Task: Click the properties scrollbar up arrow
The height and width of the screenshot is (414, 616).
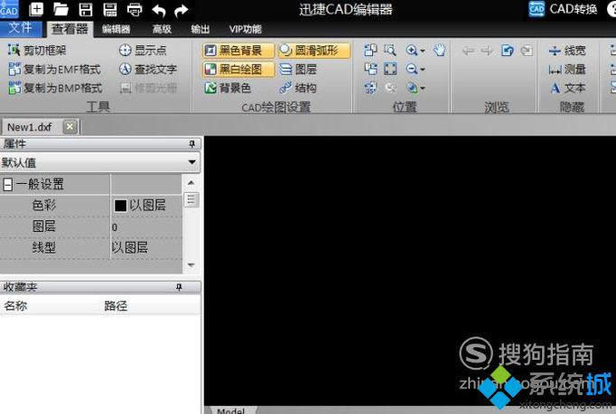Action: pyautogui.click(x=191, y=183)
